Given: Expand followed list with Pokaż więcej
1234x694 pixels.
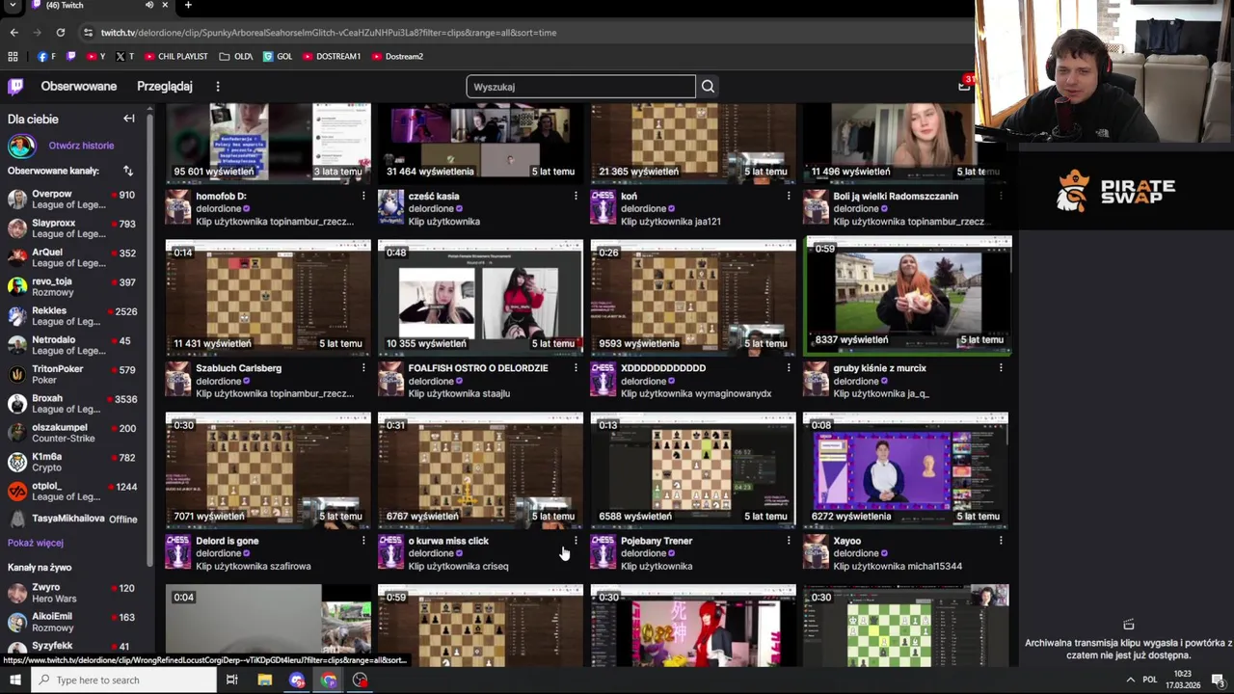Looking at the screenshot, I should coord(36,543).
